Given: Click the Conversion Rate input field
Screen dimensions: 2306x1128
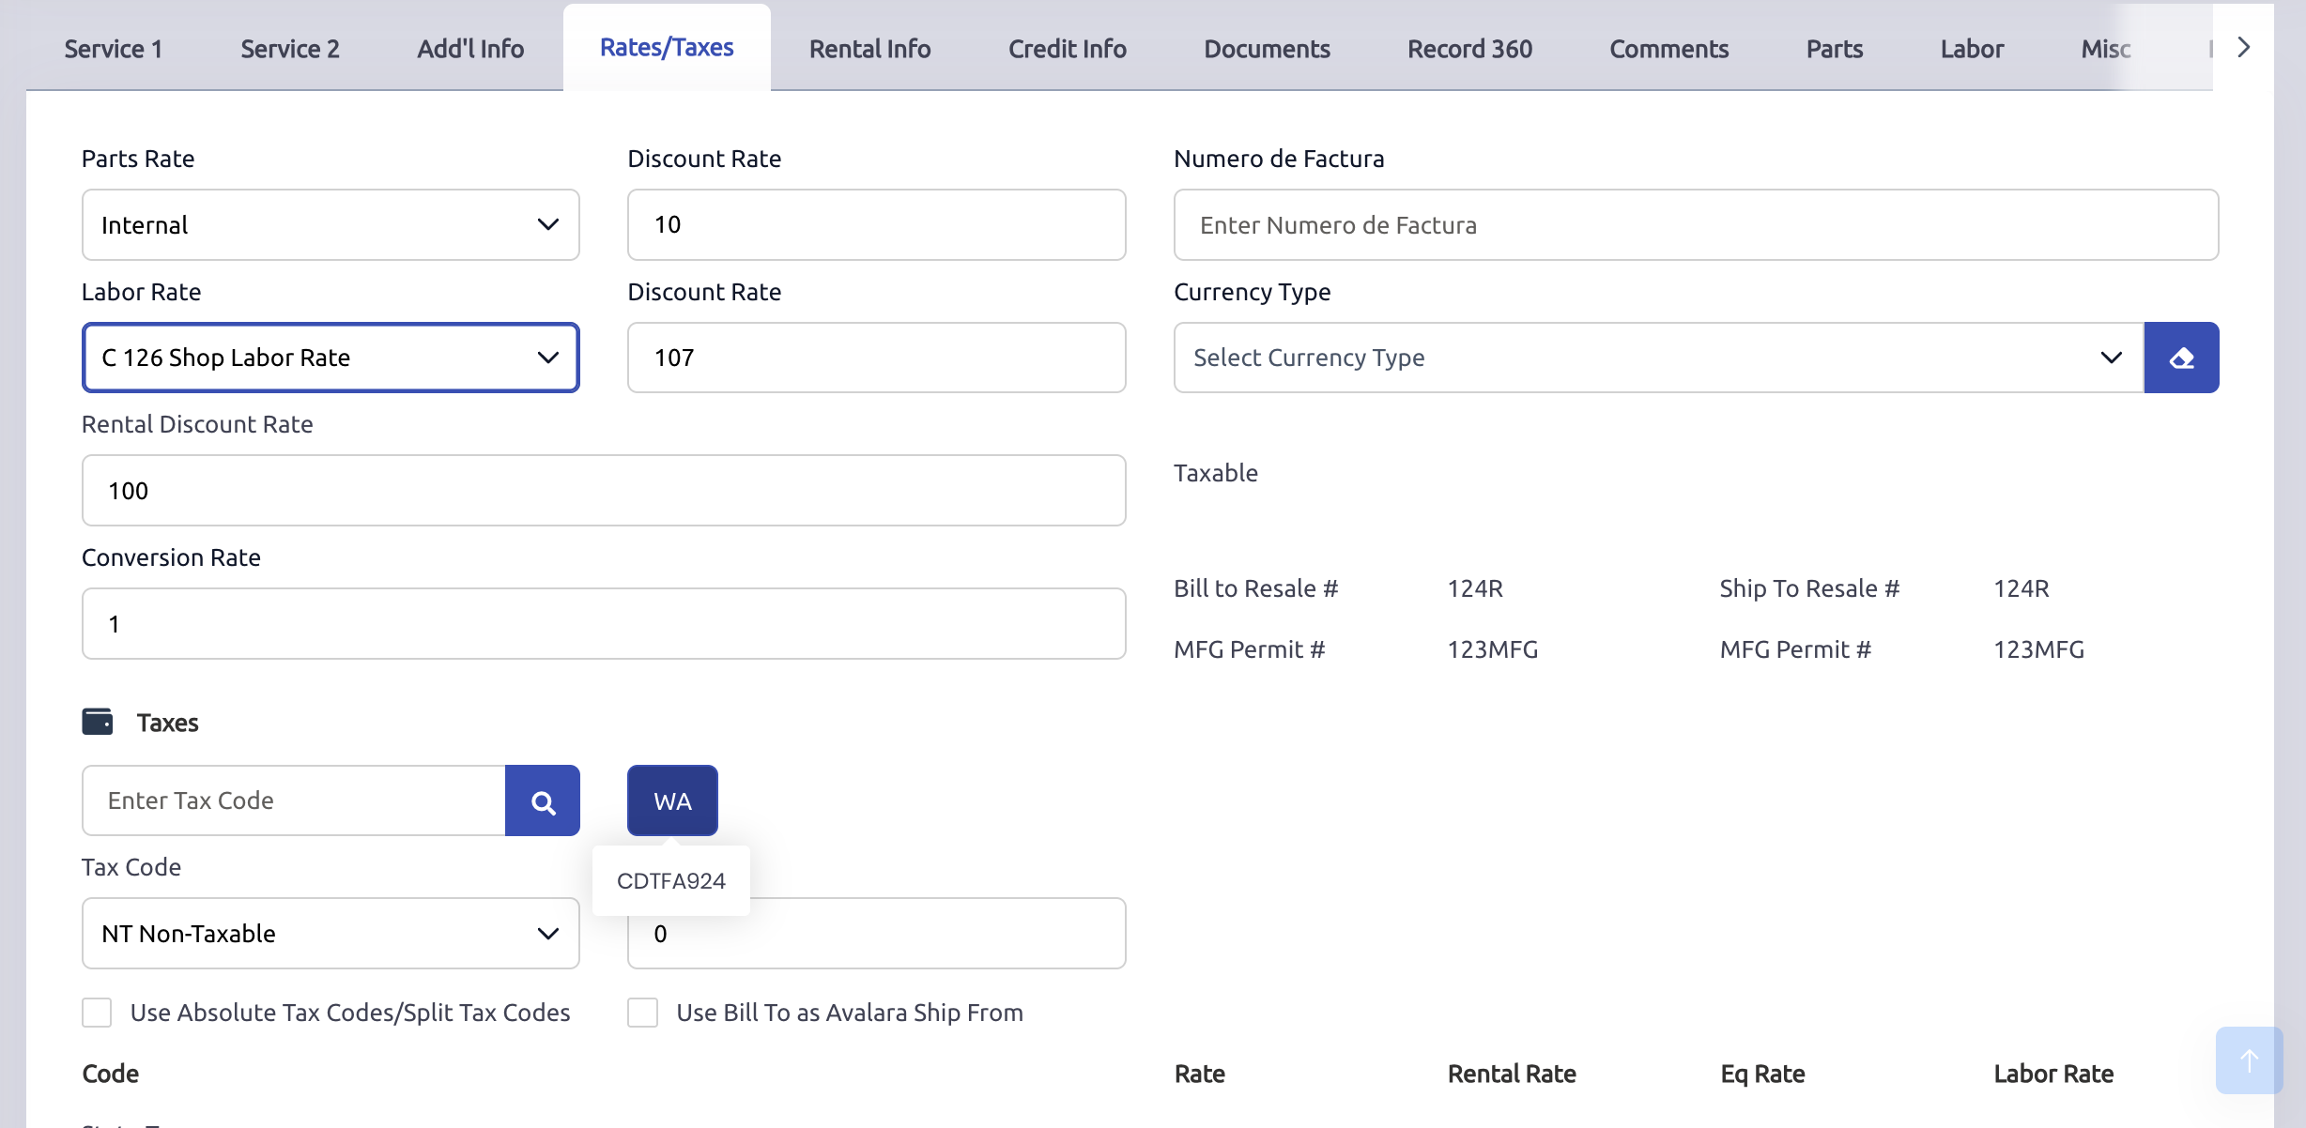Looking at the screenshot, I should click(604, 624).
